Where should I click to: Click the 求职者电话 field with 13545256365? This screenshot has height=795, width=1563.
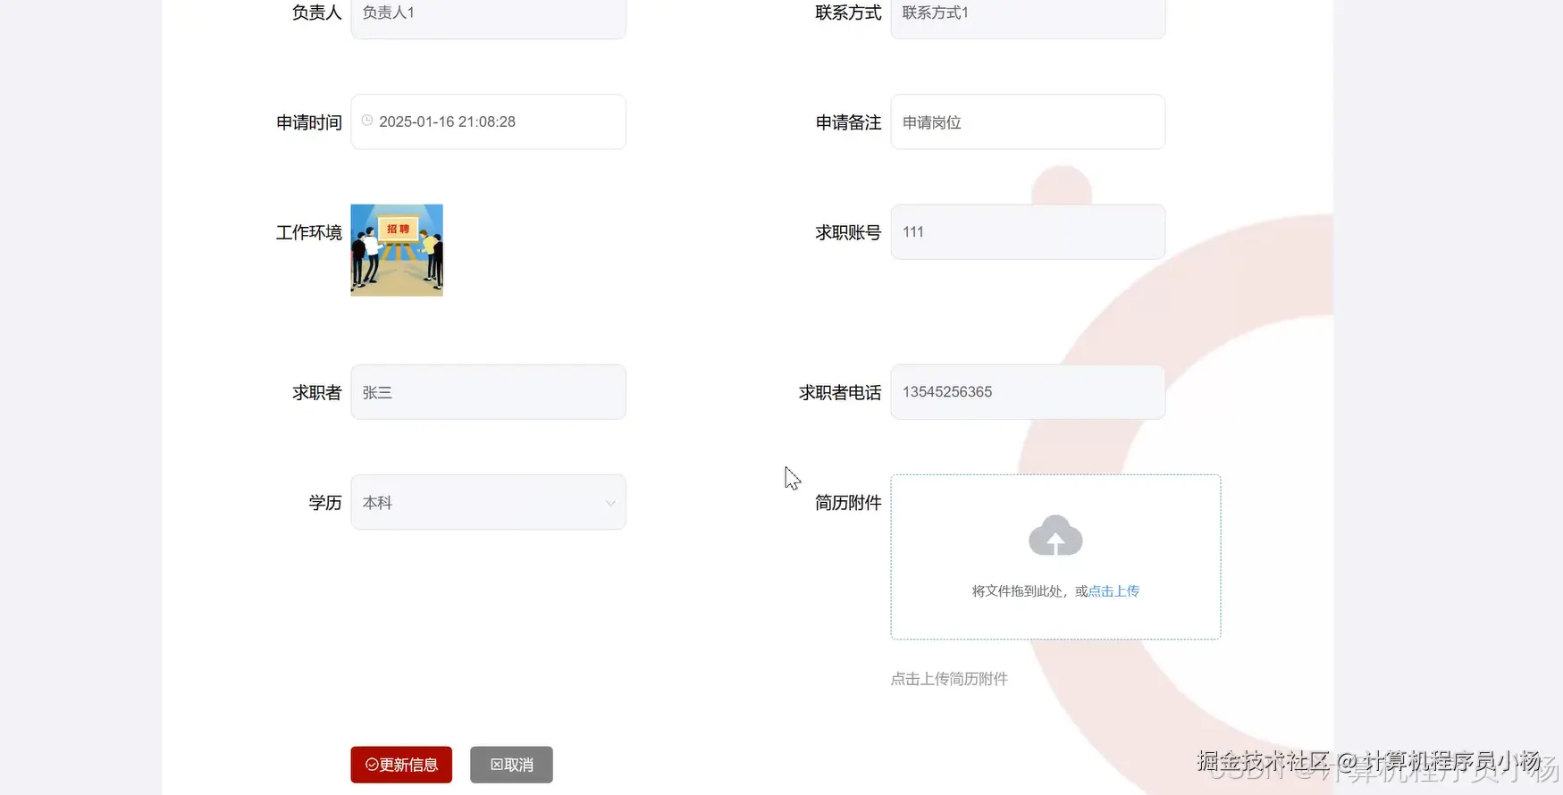(x=1028, y=392)
